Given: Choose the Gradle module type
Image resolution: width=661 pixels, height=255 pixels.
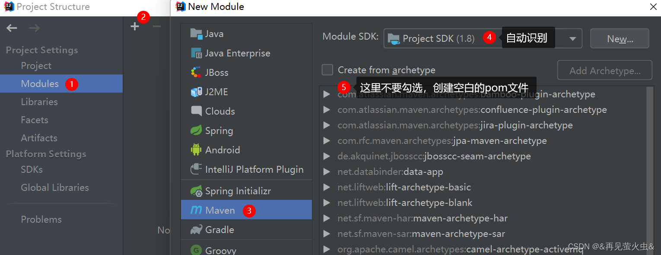Looking at the screenshot, I should coord(246,230).
